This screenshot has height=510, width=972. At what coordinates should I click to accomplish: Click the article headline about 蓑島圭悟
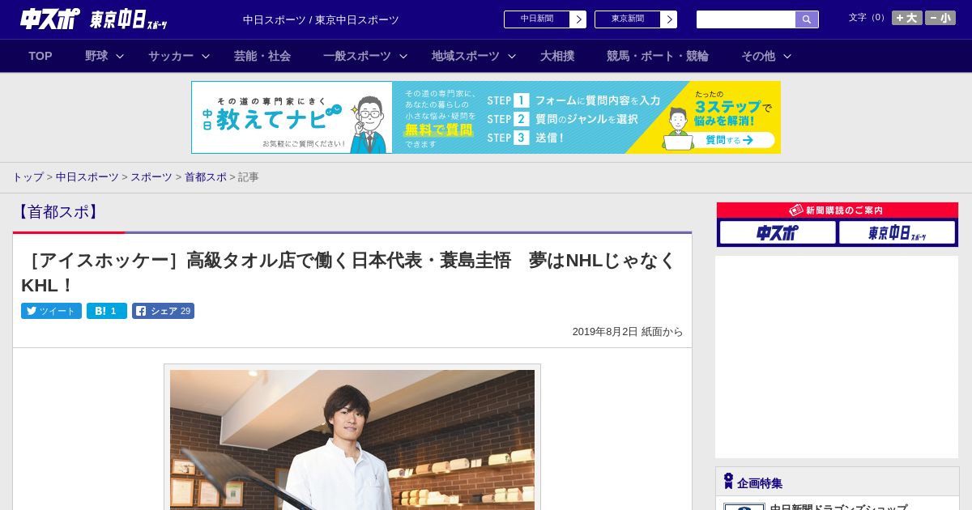click(x=348, y=272)
